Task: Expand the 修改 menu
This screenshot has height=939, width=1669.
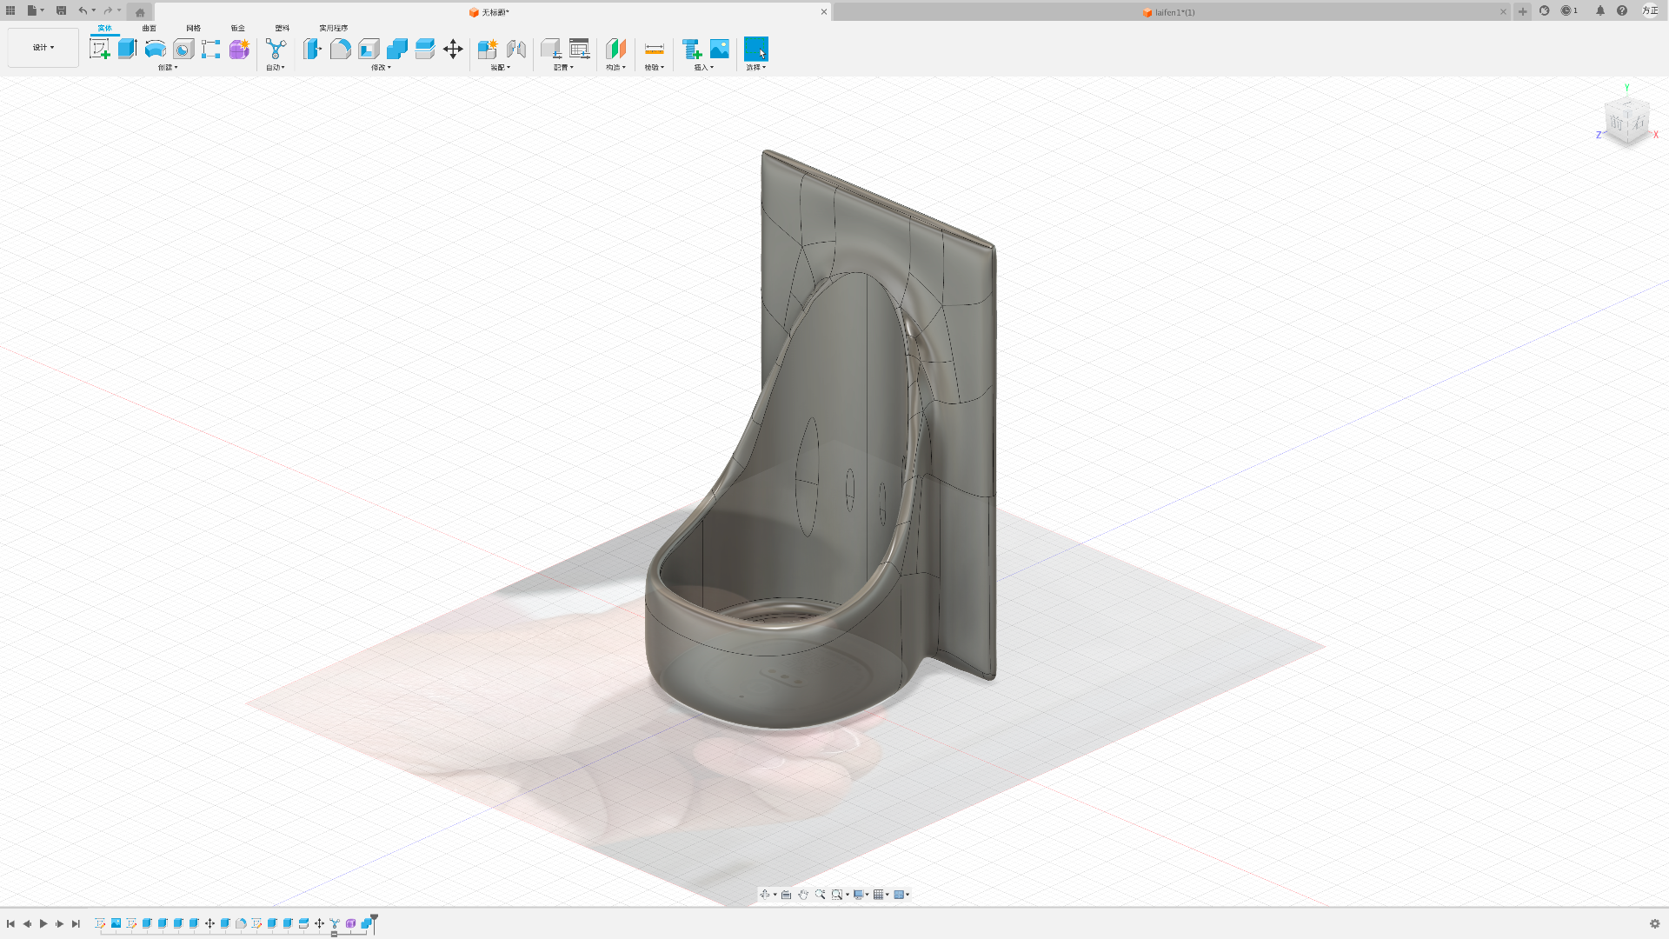Action: pos(382,68)
